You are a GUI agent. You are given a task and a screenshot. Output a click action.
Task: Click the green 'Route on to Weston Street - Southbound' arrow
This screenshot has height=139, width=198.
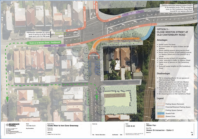[43, 43]
